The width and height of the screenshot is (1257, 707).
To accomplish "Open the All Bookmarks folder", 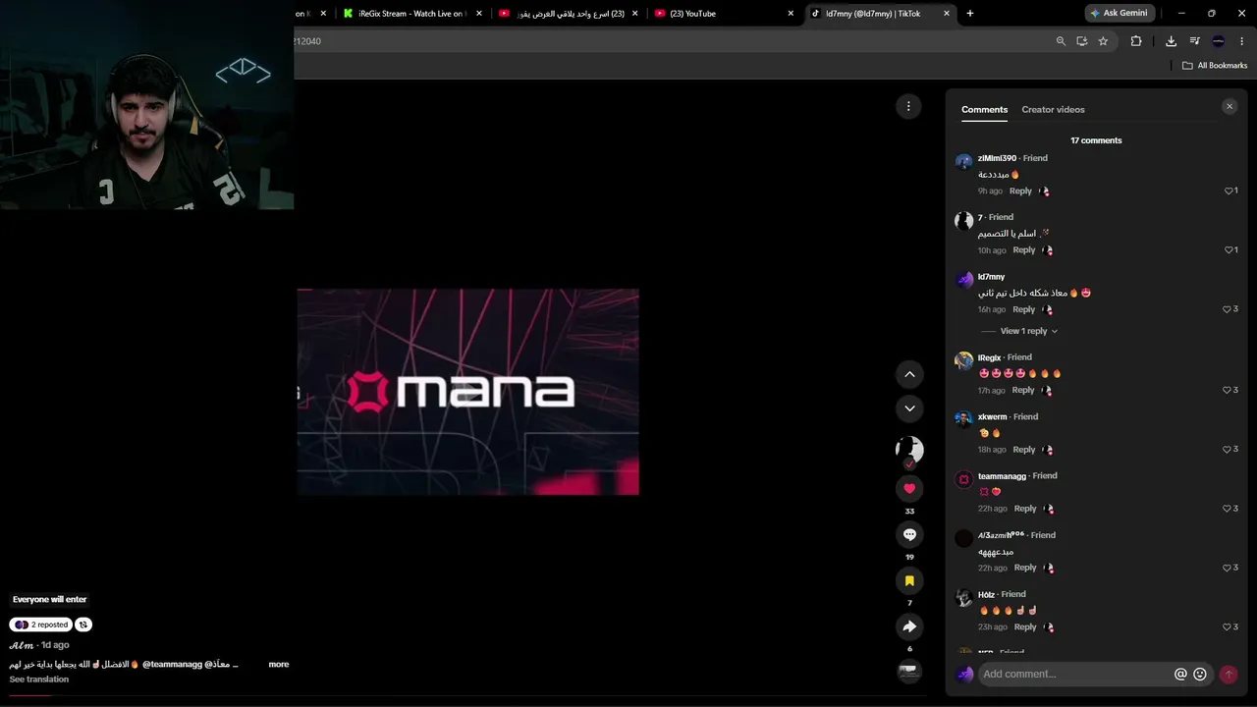I will [1215, 66].
